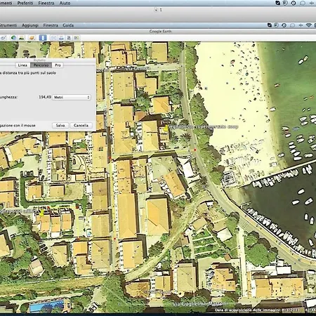Click the Salva button
This screenshot has width=316, height=316.
[60, 126]
